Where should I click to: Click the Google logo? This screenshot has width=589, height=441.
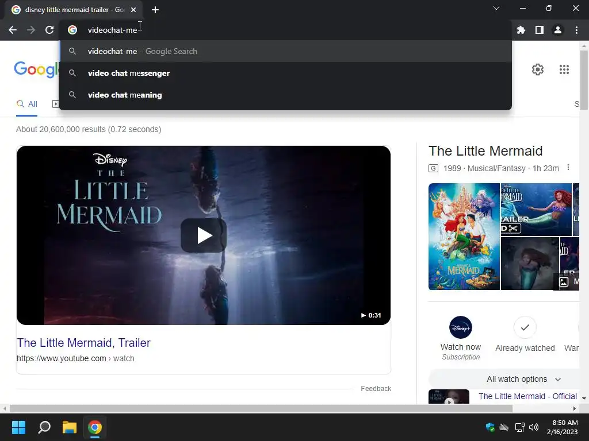36,69
